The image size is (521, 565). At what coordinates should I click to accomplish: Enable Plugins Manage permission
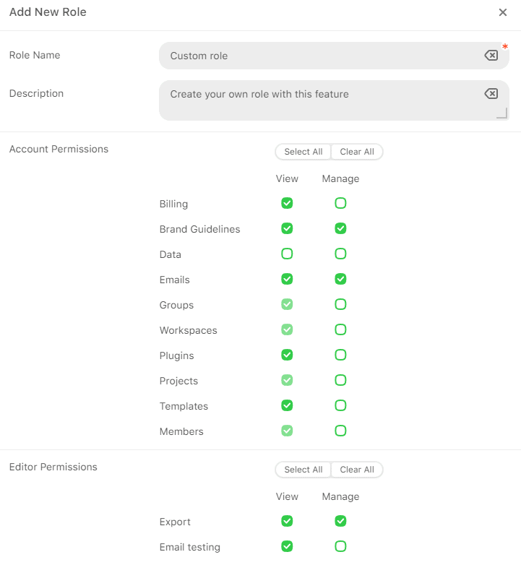coord(340,355)
